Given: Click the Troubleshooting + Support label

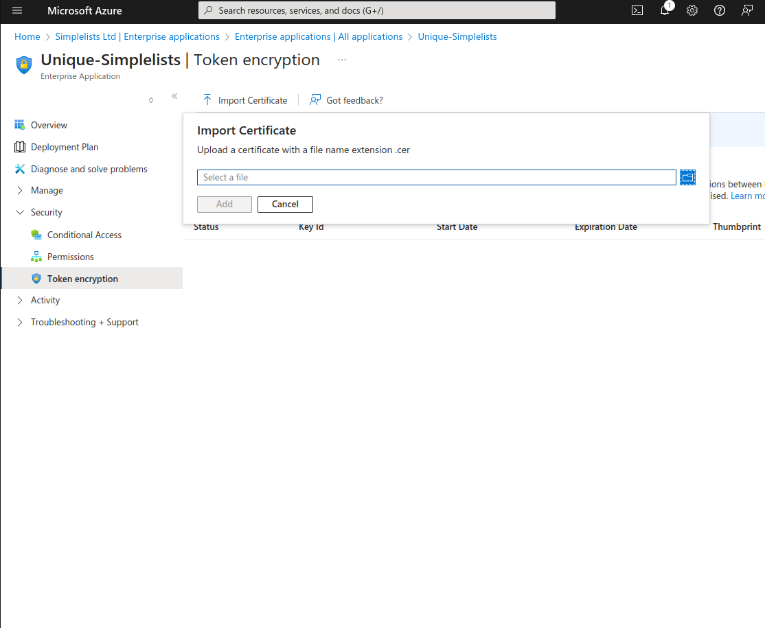Looking at the screenshot, I should coord(84,322).
